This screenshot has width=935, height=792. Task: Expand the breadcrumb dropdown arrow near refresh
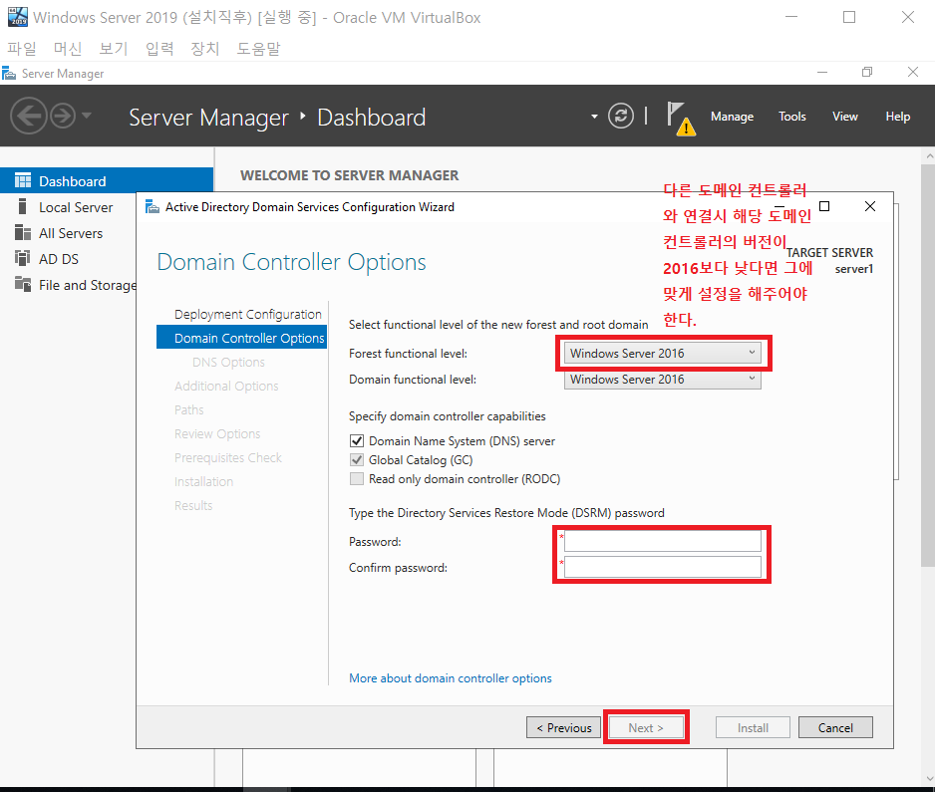coord(594,117)
